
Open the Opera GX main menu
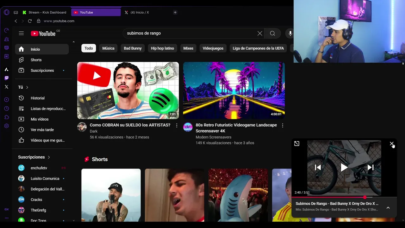[x=7, y=12]
